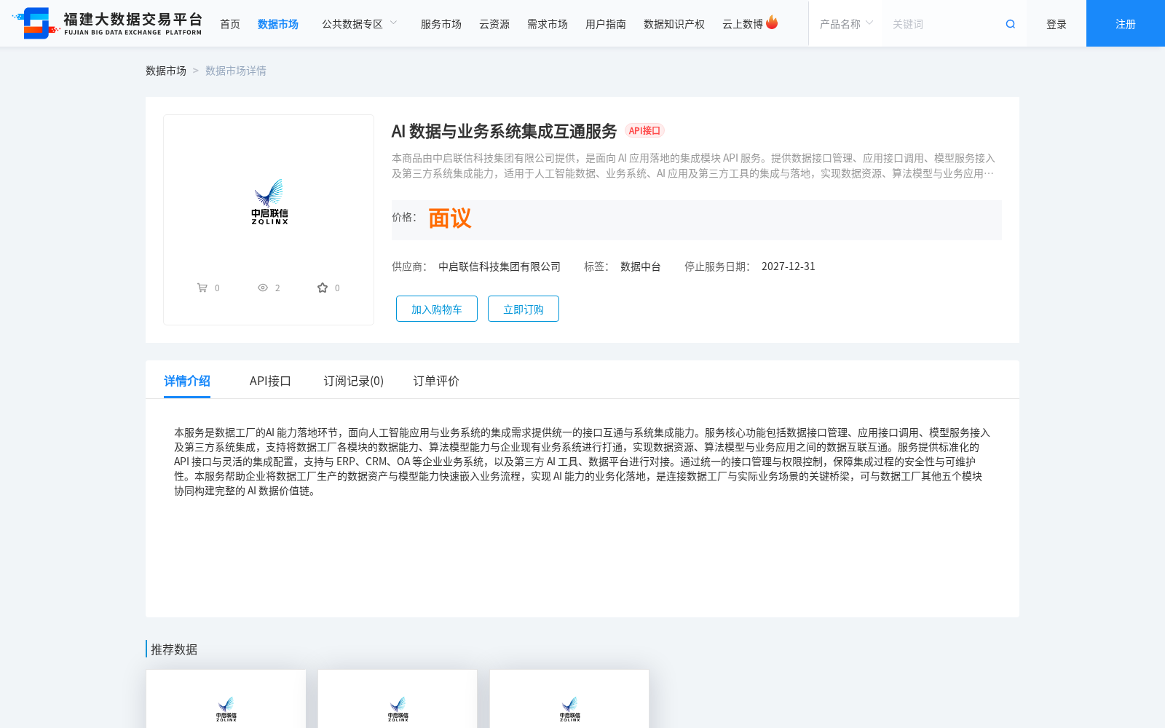Viewport: 1165px width, 728px height.
Task: Click the eye views icon
Action: (x=263, y=288)
